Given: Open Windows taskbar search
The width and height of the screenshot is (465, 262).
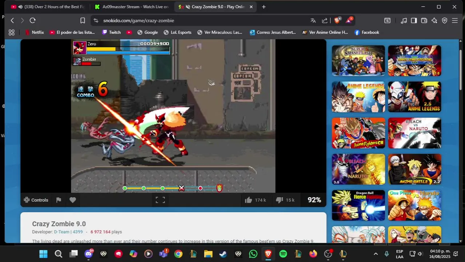Looking at the screenshot, I should tap(59, 254).
